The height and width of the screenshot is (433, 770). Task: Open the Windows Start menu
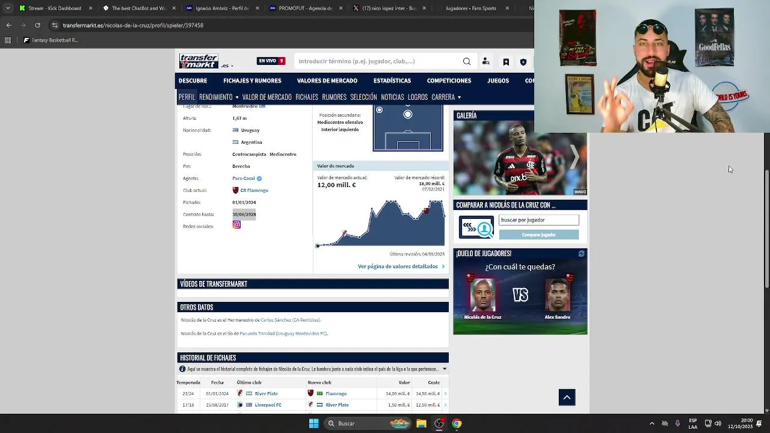point(313,423)
